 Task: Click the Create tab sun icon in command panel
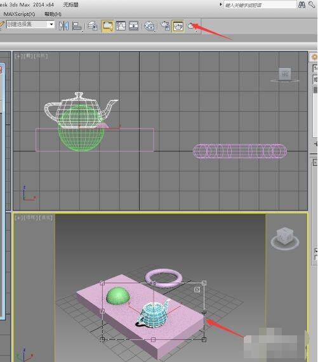pyautogui.click(x=314, y=57)
